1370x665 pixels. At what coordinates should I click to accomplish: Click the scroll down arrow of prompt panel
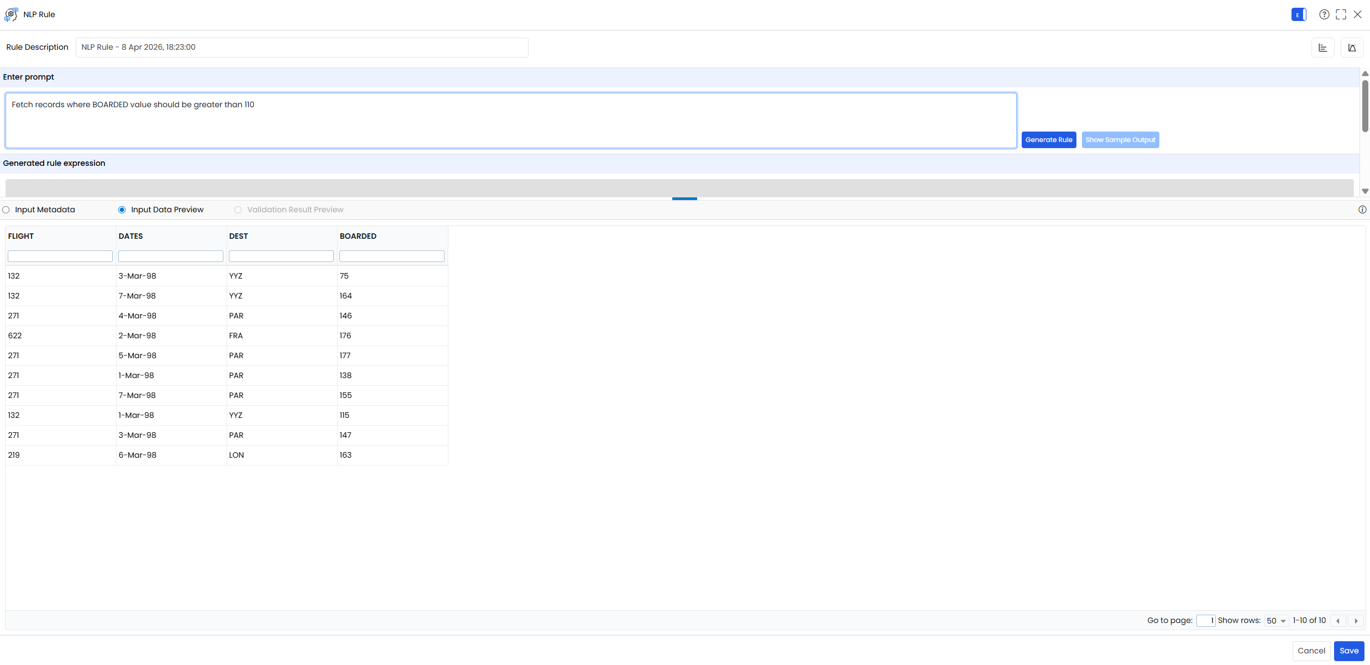pos(1365,191)
